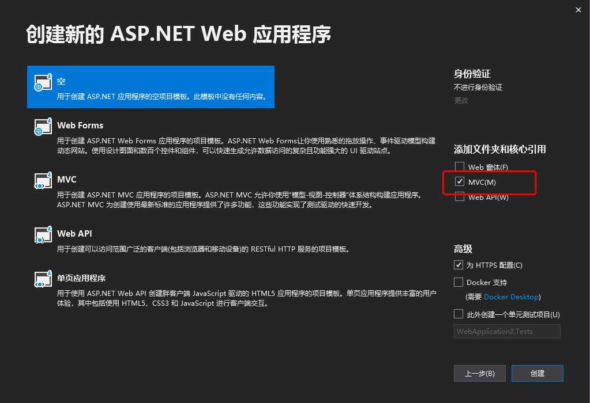Disable 为 HTTPS 配置(C) checkbox

(459, 265)
